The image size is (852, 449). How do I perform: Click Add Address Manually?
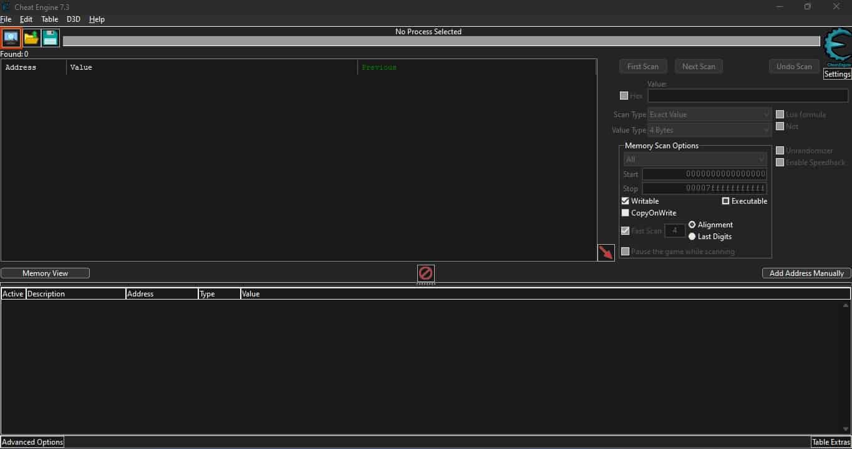(x=806, y=273)
